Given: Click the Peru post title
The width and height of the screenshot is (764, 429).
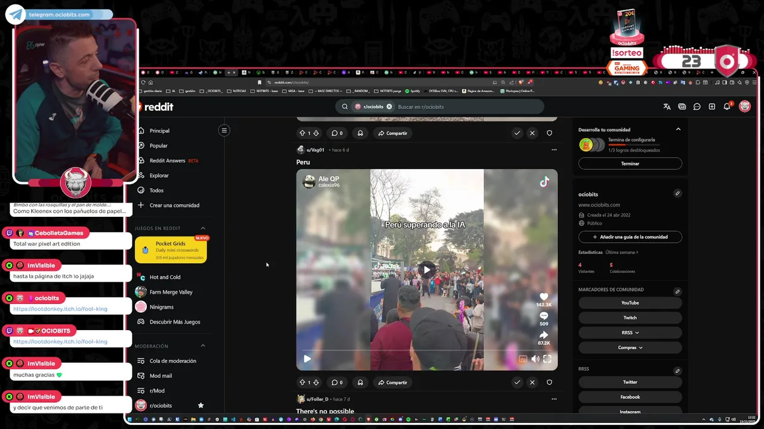Looking at the screenshot, I should click(303, 162).
